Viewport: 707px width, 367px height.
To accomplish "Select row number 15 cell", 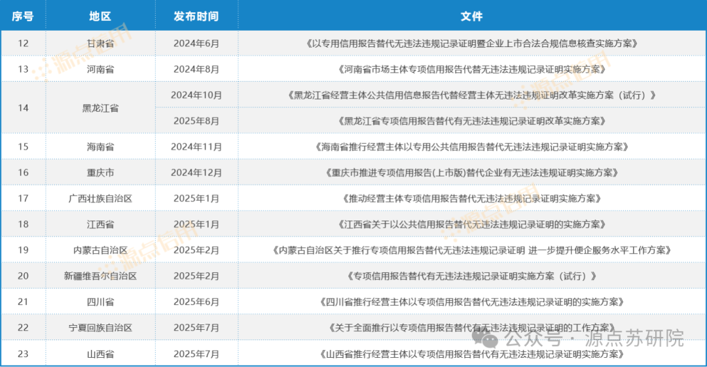I will [x=23, y=147].
